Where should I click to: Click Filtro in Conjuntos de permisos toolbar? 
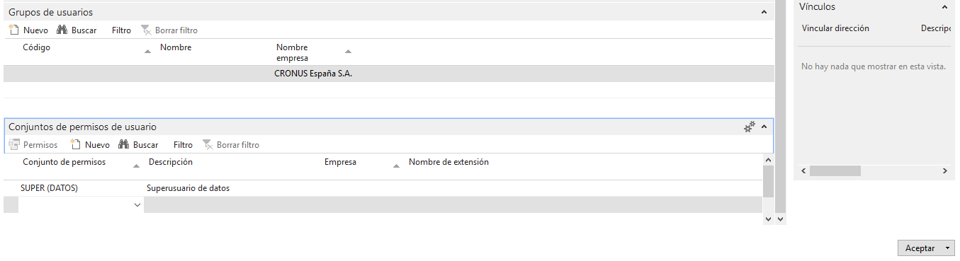[183, 144]
